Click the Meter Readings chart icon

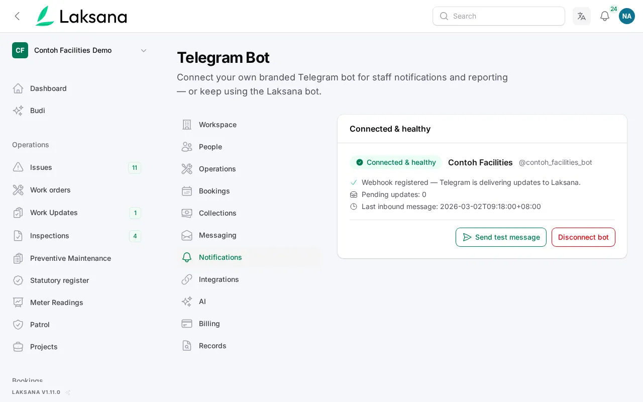point(18,303)
